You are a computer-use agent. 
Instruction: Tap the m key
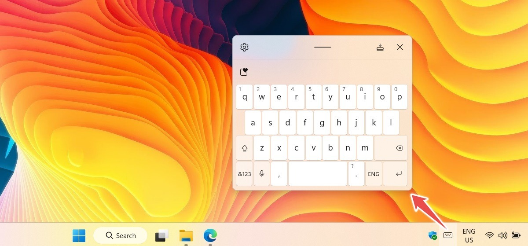pyautogui.click(x=365, y=148)
